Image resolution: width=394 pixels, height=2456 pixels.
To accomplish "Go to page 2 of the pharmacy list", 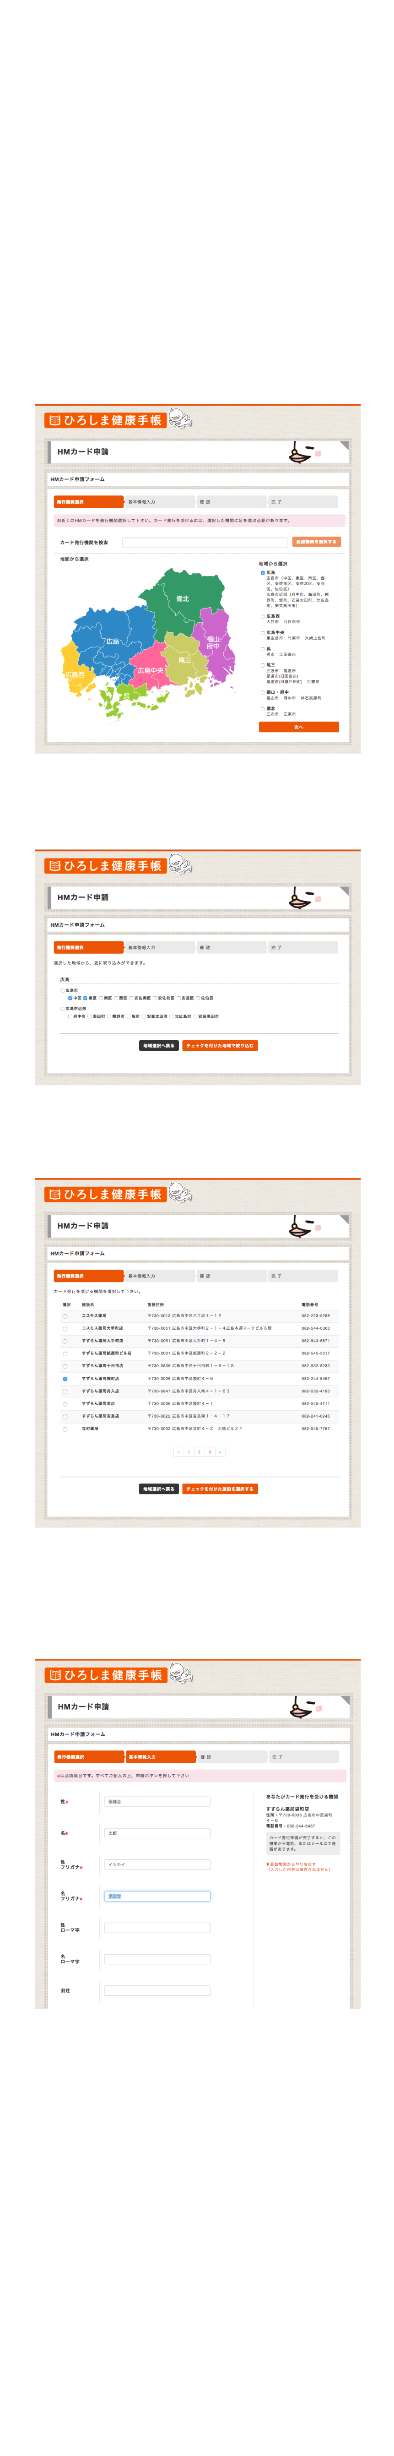I will tap(200, 1451).
